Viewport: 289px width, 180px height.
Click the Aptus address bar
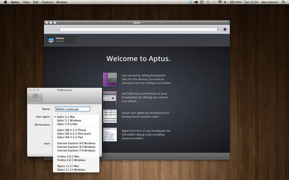click(140, 30)
